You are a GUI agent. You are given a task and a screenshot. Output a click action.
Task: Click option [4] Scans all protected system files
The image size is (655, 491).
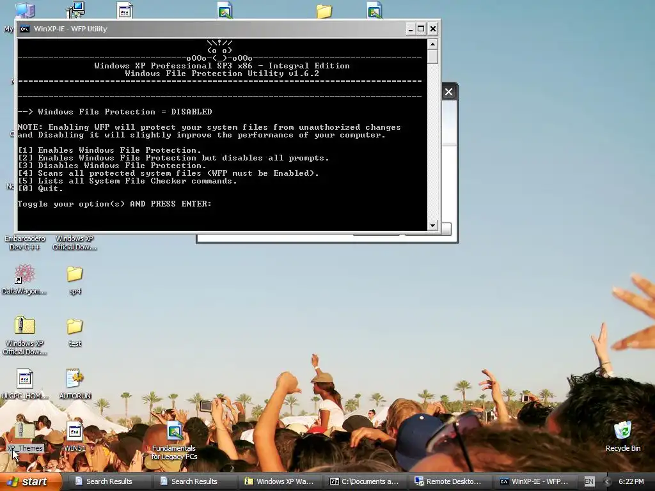point(168,173)
